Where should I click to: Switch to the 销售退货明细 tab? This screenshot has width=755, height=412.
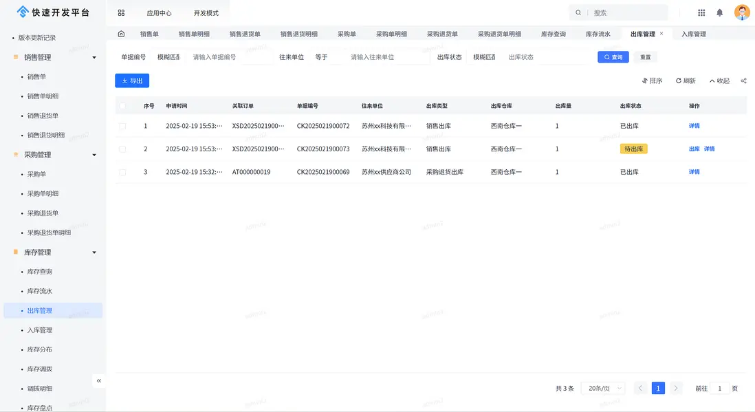299,34
